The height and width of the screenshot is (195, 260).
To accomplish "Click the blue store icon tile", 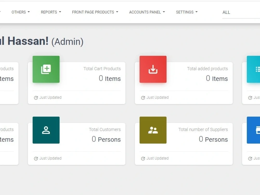I will 253,130.
